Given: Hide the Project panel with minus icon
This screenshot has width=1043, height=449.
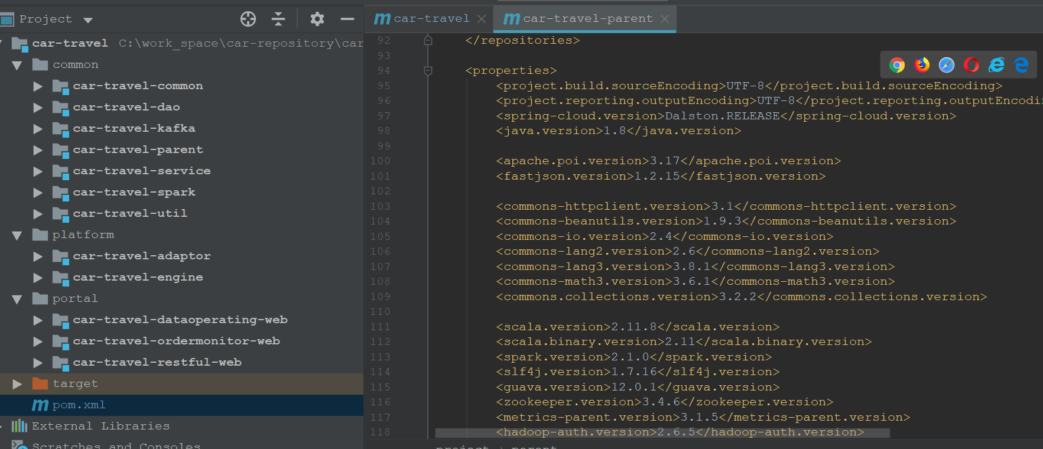Looking at the screenshot, I should click(347, 19).
